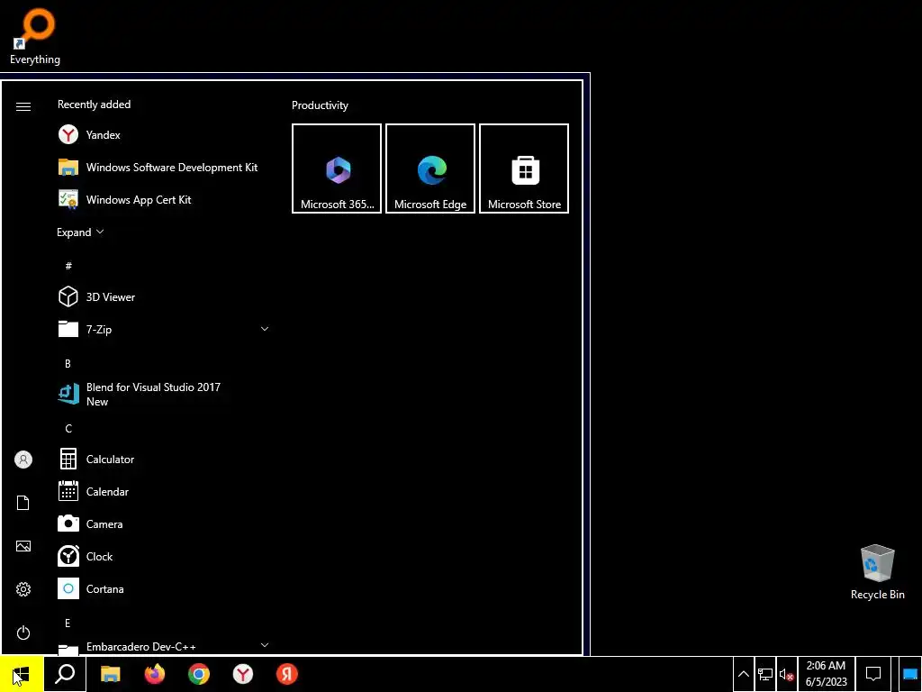Expand the 7-Zip folder chevron
The height and width of the screenshot is (692, 922).
(x=265, y=329)
